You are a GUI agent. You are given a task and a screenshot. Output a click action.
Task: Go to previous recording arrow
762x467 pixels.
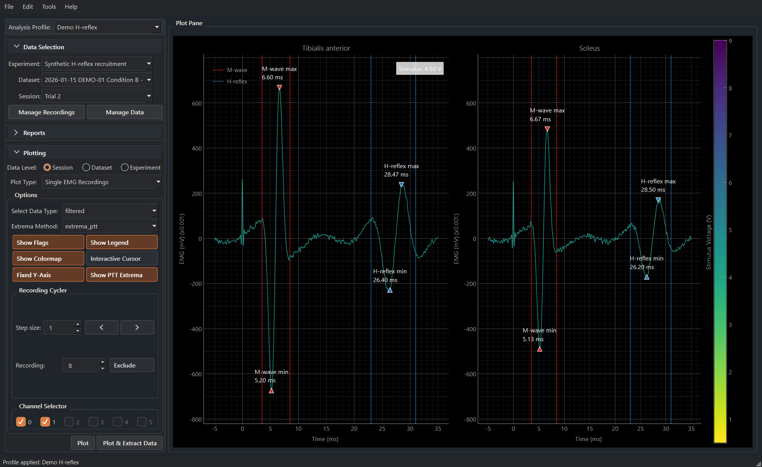101,327
